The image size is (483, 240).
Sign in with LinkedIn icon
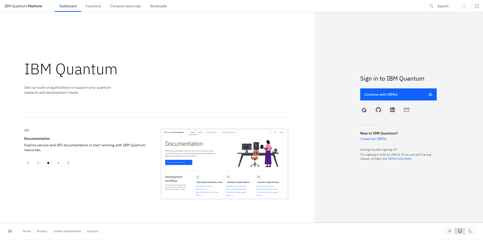pos(392,110)
